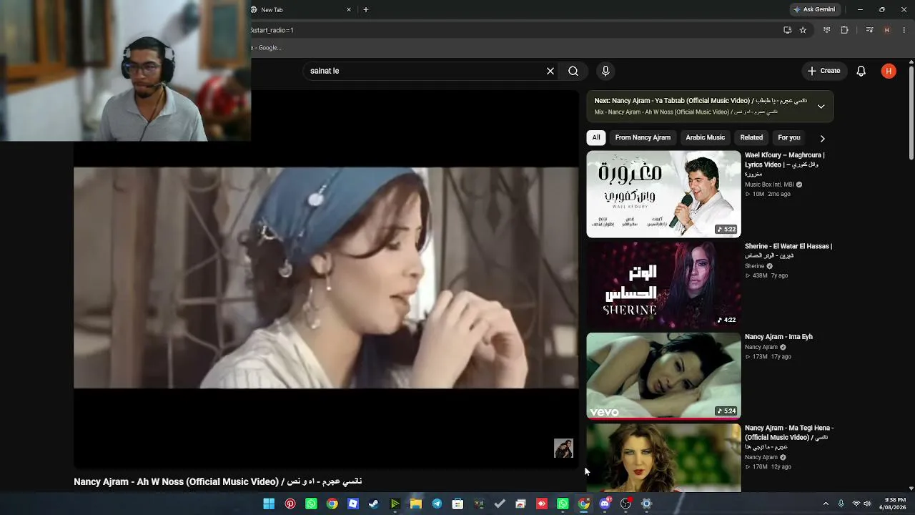The image size is (915, 515).
Task: Open OBS Studio from the taskbar
Action: click(626, 504)
